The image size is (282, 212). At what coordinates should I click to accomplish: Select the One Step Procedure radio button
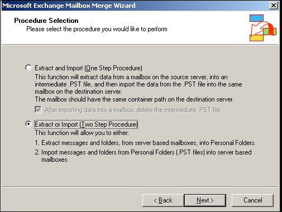(28, 68)
